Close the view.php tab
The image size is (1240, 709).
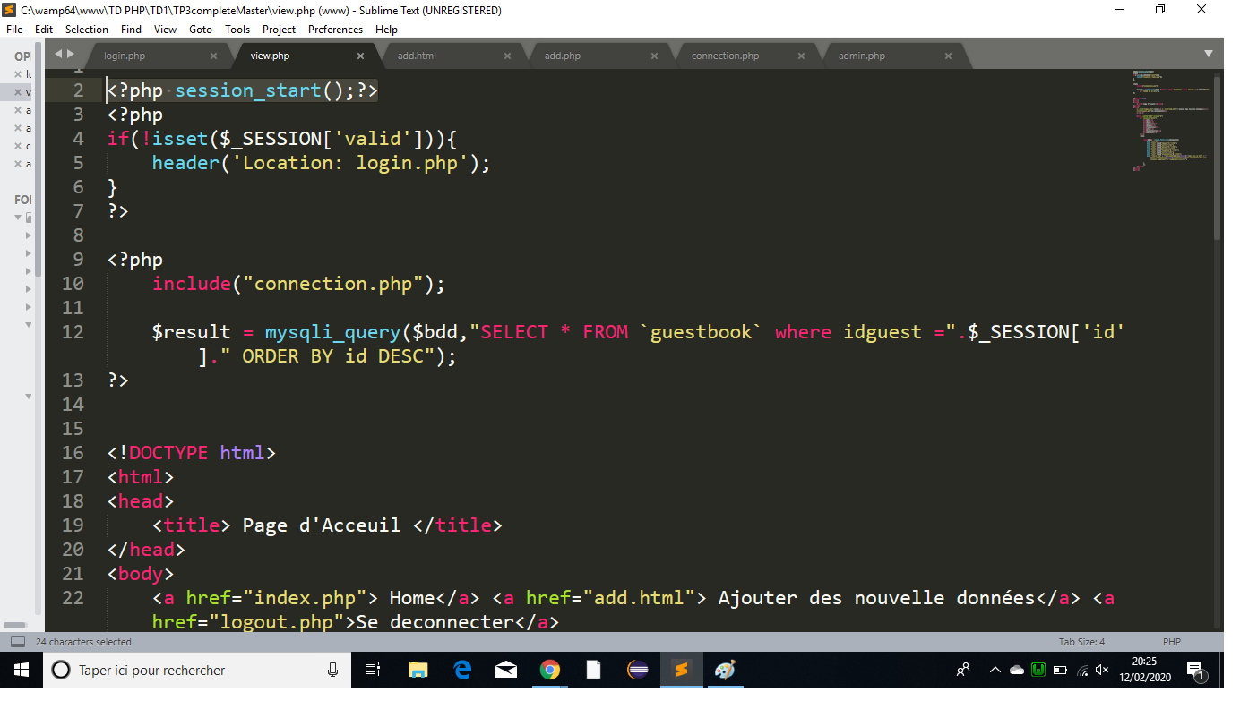[x=360, y=56]
